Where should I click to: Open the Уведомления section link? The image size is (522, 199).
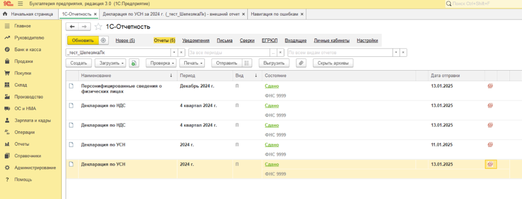coord(196,41)
